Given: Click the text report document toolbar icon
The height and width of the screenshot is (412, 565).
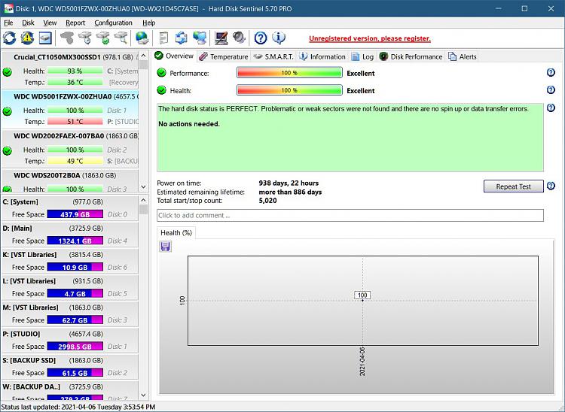Looking at the screenshot, I should tap(164, 38).
